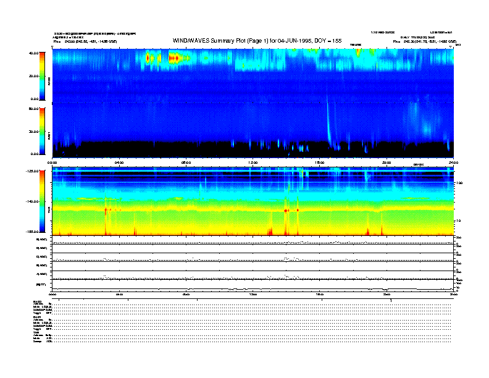Click GSE position text at top left
Viewport: 489px width, 378px height.
pos(85,41)
